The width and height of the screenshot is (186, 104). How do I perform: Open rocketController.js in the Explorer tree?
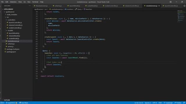pyautogui.click(x=15, y=28)
